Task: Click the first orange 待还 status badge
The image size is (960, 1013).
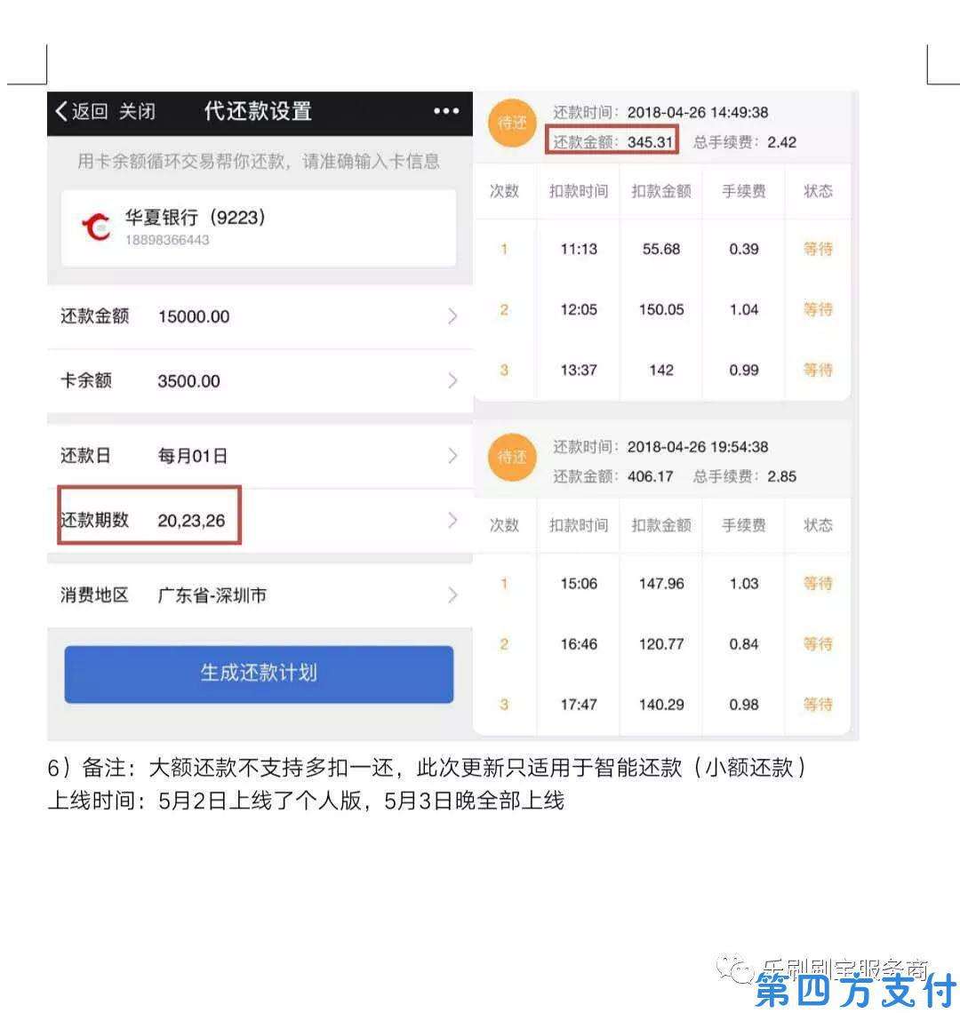Action: (513, 124)
